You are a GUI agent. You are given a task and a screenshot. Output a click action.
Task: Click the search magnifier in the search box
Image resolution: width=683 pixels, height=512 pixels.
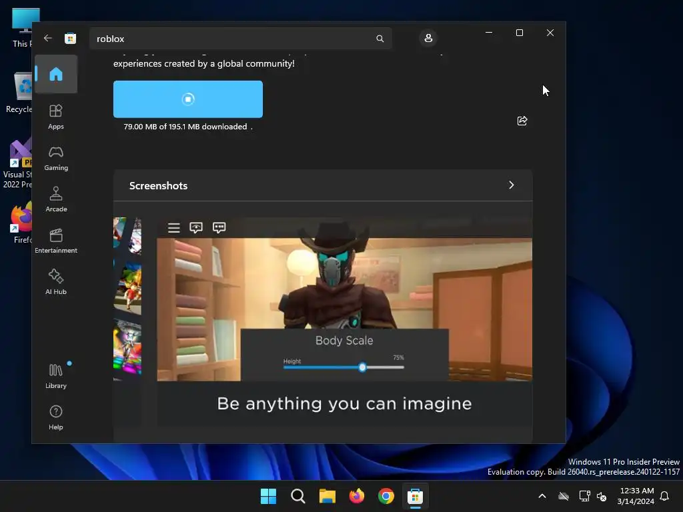tap(380, 39)
